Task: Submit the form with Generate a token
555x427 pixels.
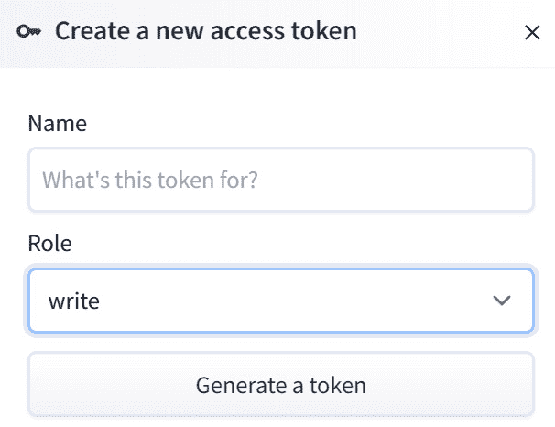Action: point(280,384)
